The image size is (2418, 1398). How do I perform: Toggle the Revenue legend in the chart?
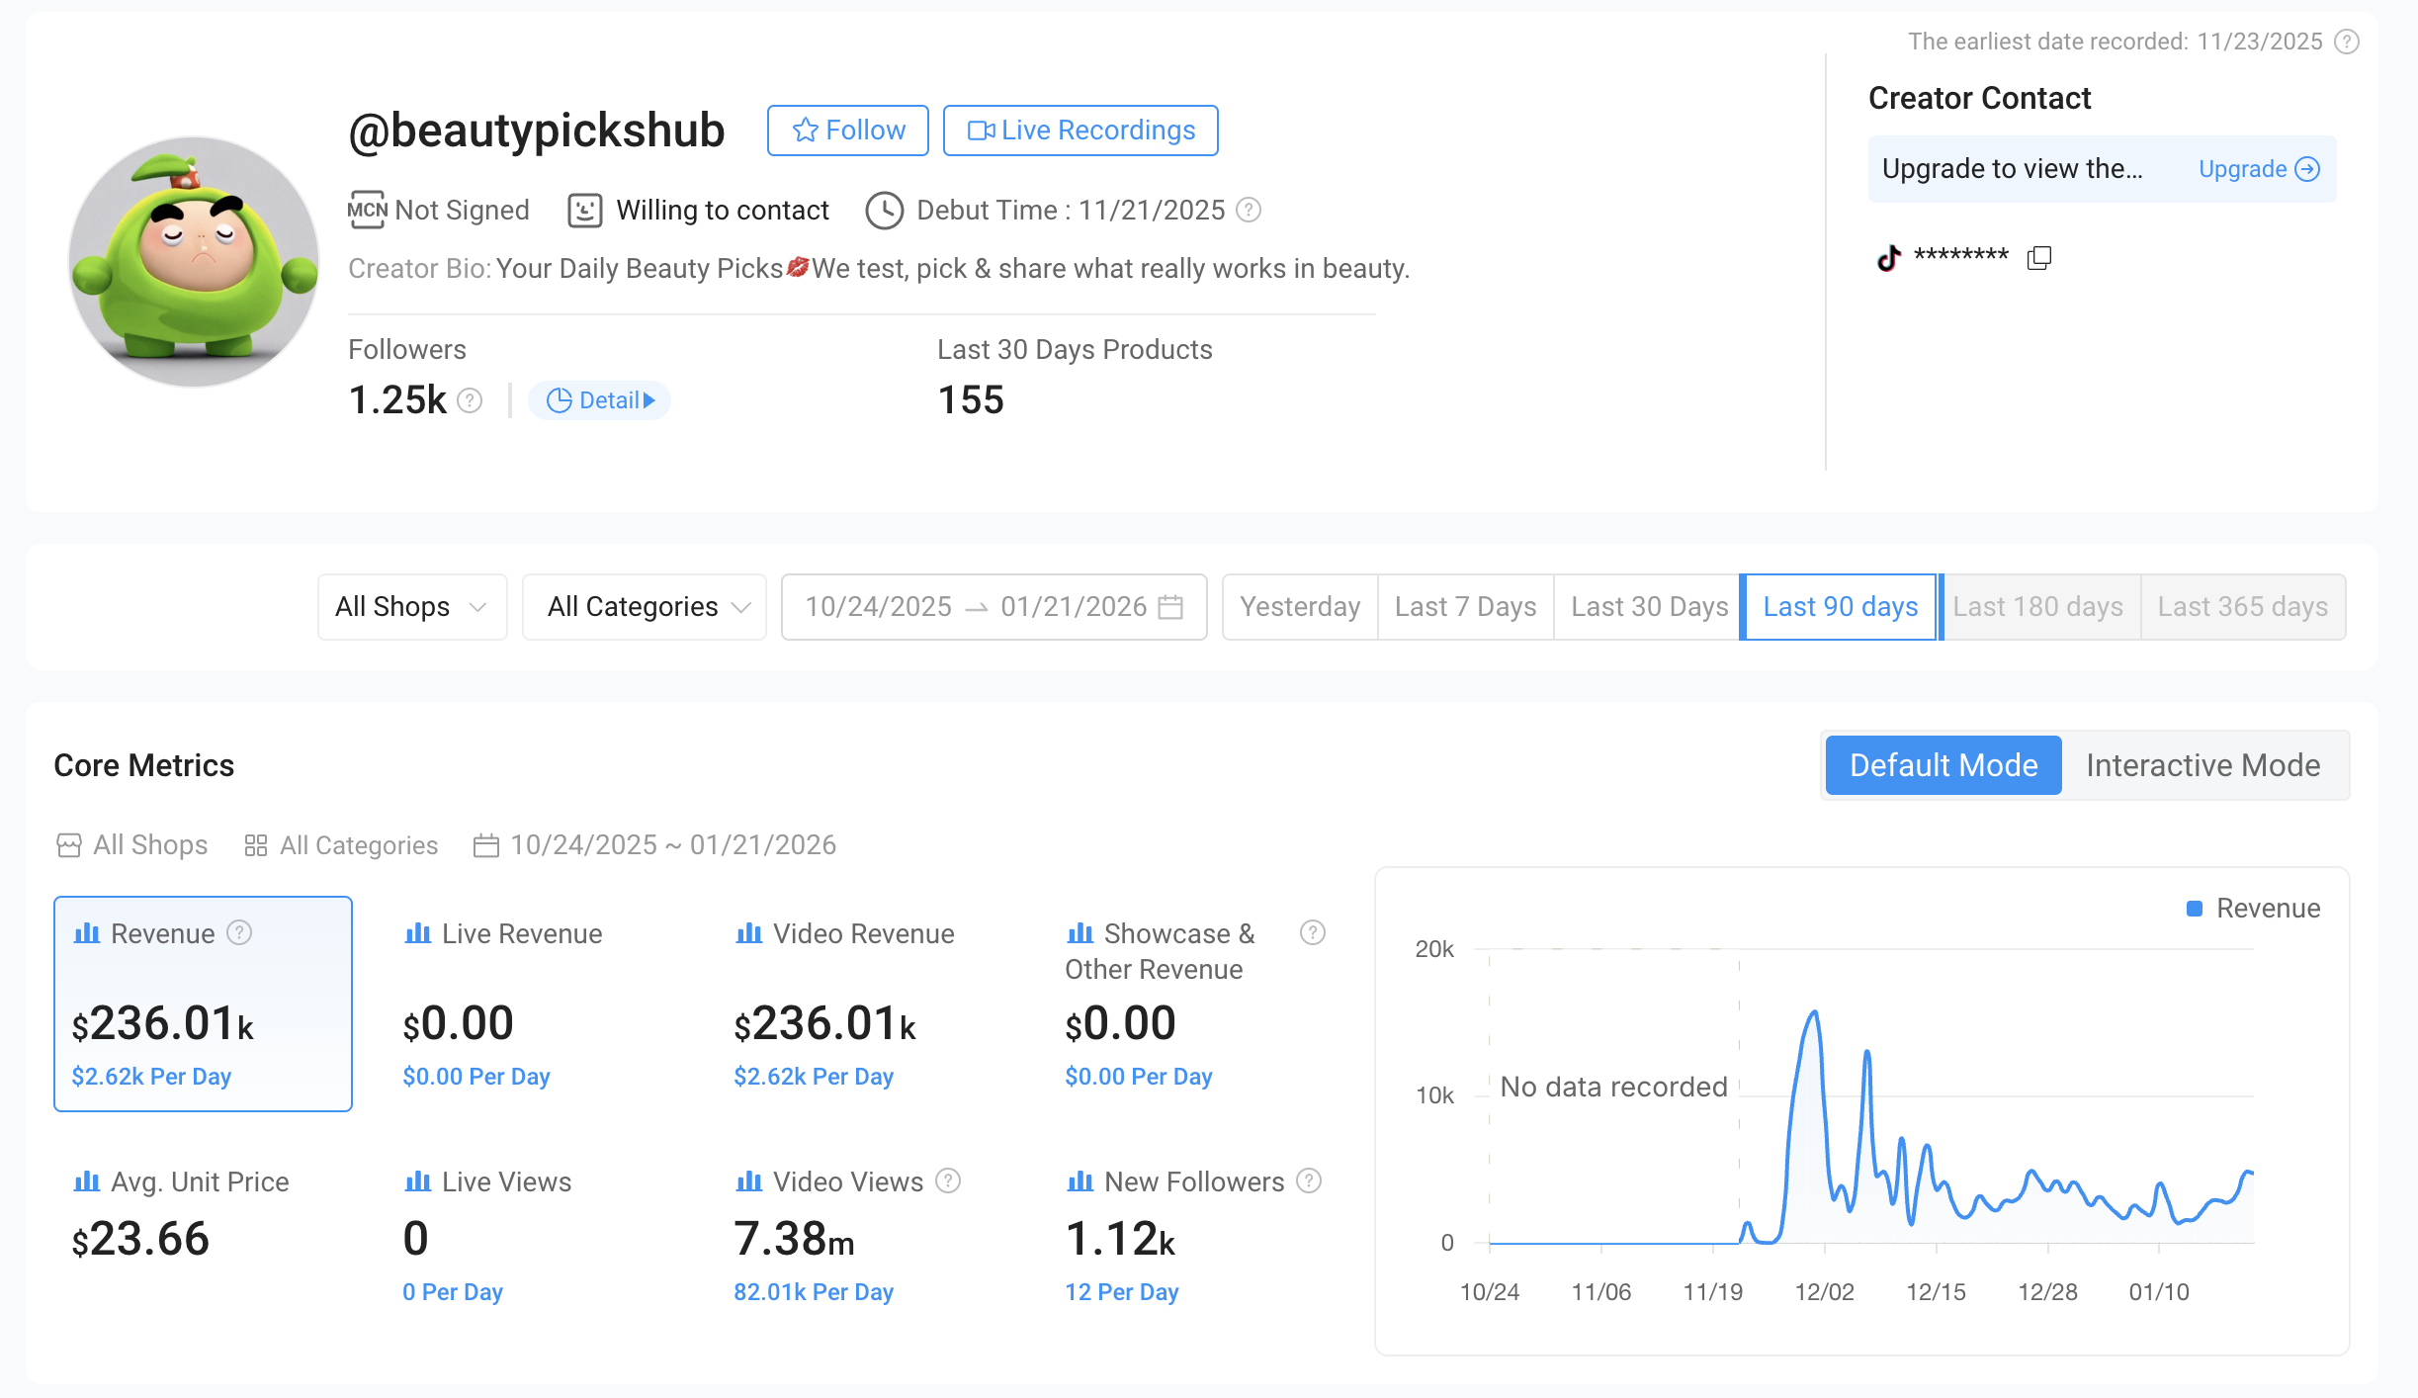point(2253,908)
